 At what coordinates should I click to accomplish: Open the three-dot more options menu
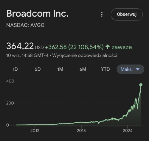point(102,15)
